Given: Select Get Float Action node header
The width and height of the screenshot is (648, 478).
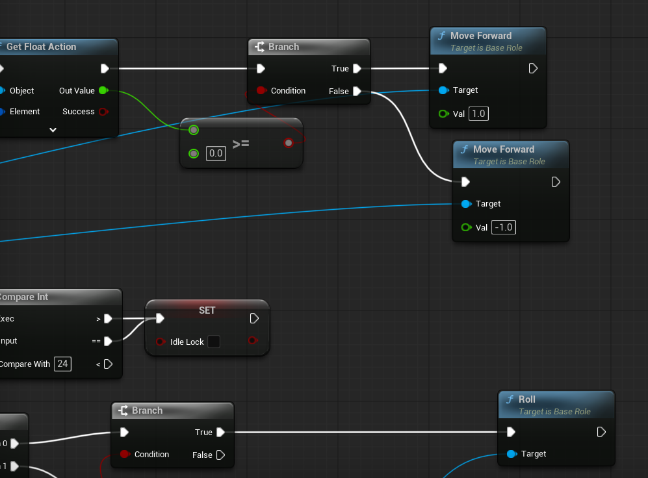Looking at the screenshot, I should (58, 47).
